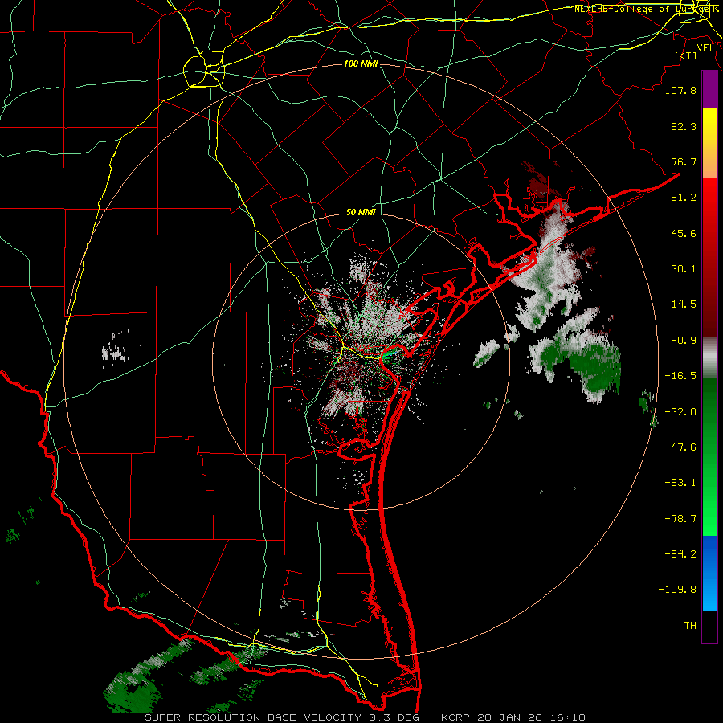723x723 pixels.
Task: Select the 76.7 scale value
Action: coord(684,161)
